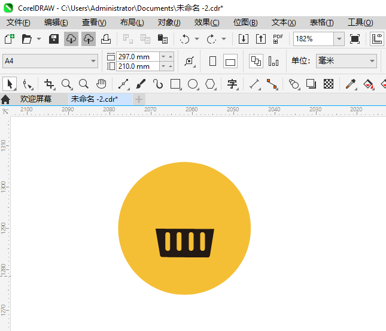Select the Zoom tool

(66, 84)
